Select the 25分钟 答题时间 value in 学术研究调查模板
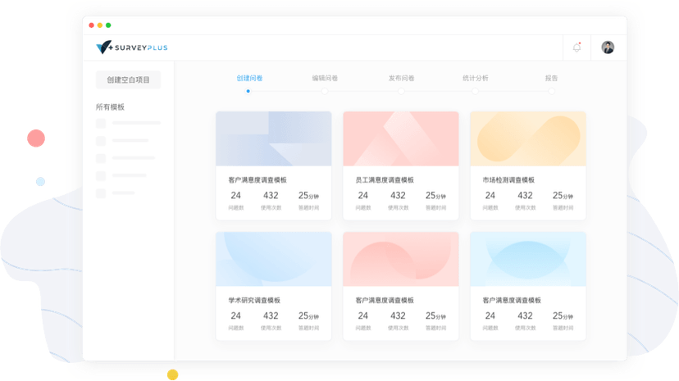This screenshot has width=679, height=381. point(309,315)
